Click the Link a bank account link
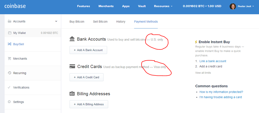 click(213, 61)
